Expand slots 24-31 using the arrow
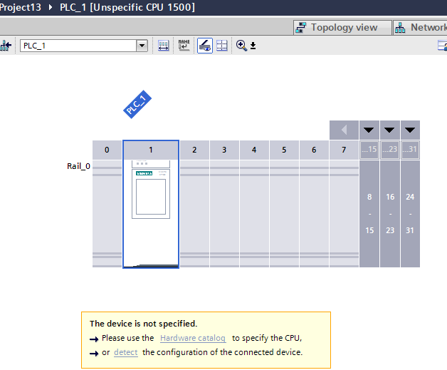Image resolution: width=447 pixels, height=370 pixels. pyautogui.click(x=410, y=130)
